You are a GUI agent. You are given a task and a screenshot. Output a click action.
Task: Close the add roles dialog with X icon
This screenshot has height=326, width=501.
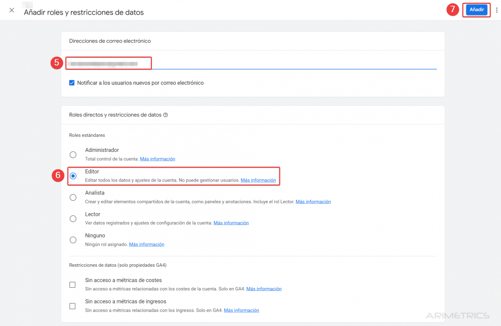click(12, 10)
